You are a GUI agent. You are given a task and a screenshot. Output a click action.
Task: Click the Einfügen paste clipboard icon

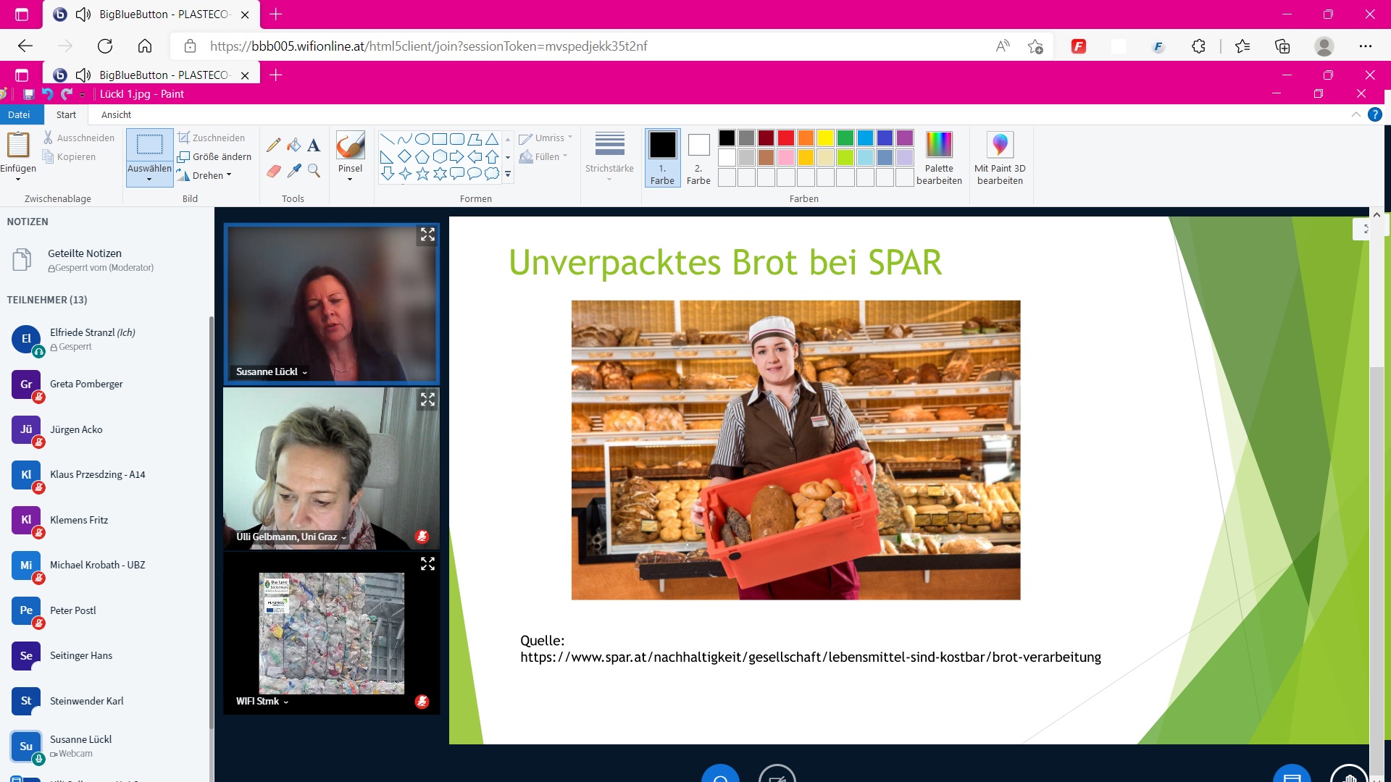tap(18, 145)
